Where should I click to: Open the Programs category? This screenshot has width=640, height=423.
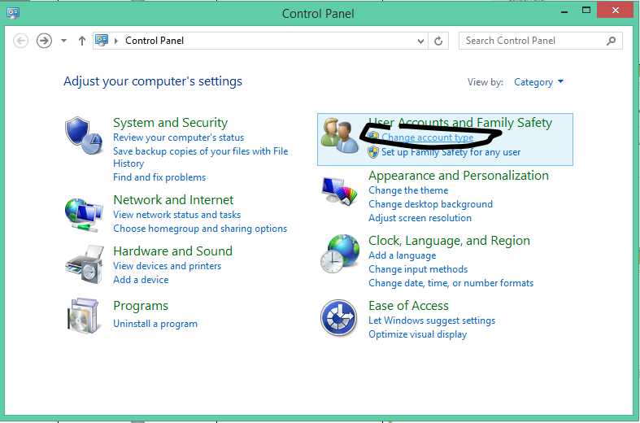(x=141, y=305)
